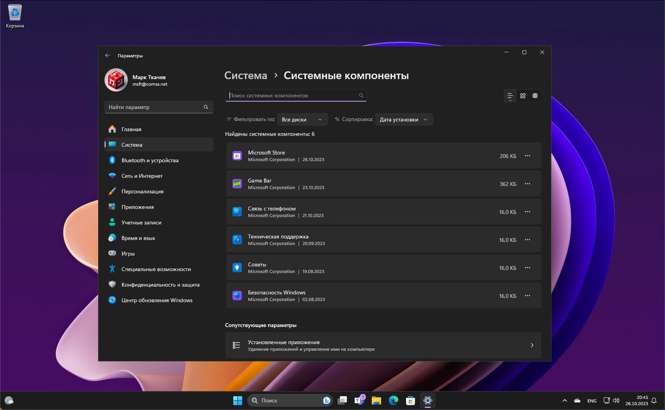The height and width of the screenshot is (410, 665).
Task: Launch Microsoft Edge from the taskbar
Action: [x=393, y=401]
